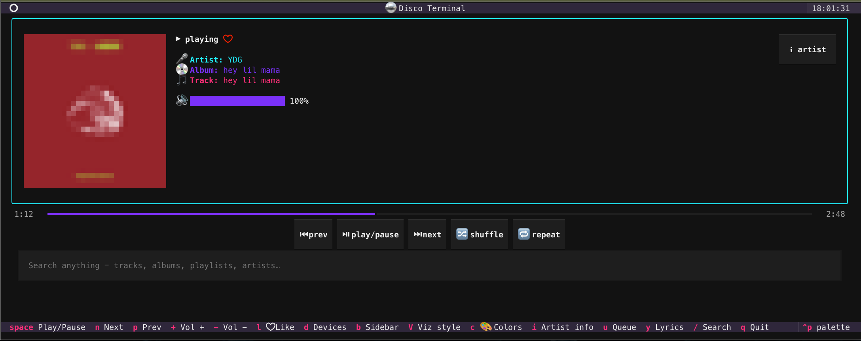Open the command palette in footer
The image size is (861, 341).
(826, 327)
